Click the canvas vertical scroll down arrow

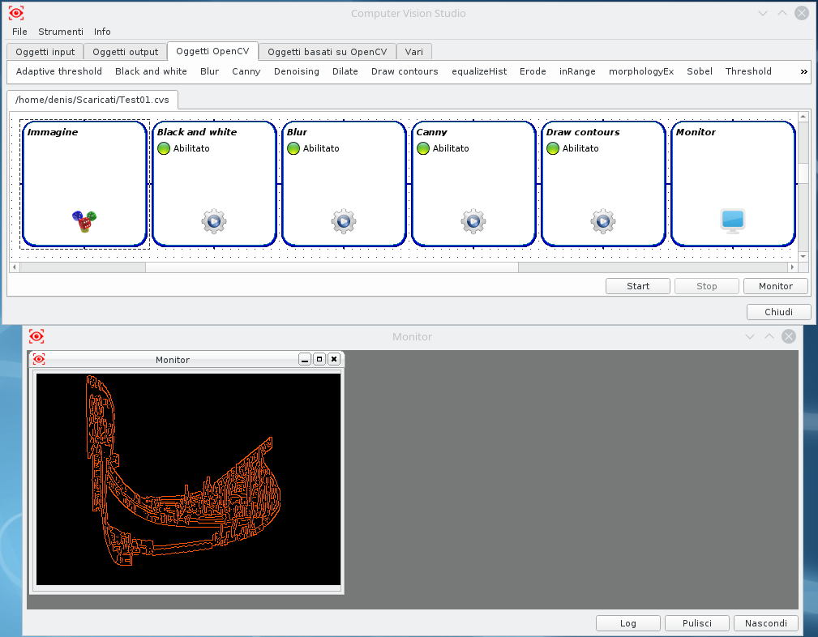point(803,256)
